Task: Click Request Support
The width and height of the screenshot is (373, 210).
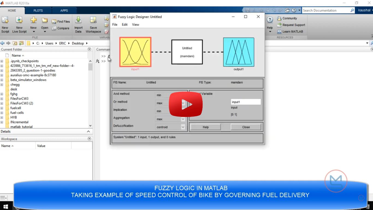Action: [x=291, y=25]
